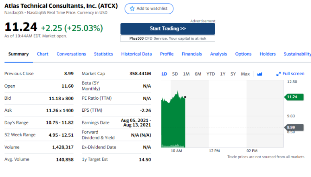Image resolution: width=311 pixels, height=177 pixels.
Task: Click the PE Ratio (TTM) label
Action: click(x=97, y=98)
